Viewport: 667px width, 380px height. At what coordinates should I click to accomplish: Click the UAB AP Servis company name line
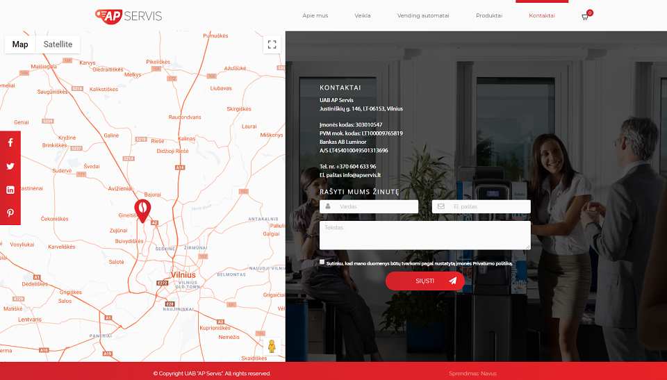pos(336,100)
